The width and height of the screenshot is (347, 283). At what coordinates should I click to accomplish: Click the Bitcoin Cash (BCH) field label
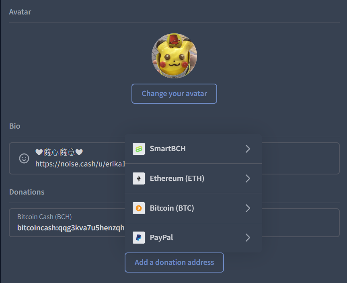(45, 217)
